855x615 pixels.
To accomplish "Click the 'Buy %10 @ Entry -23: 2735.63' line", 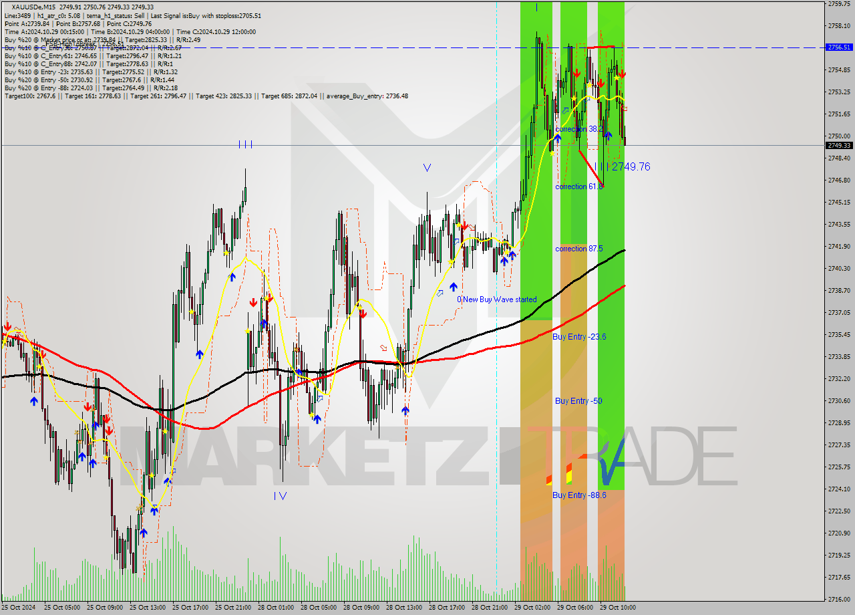I will (49, 72).
